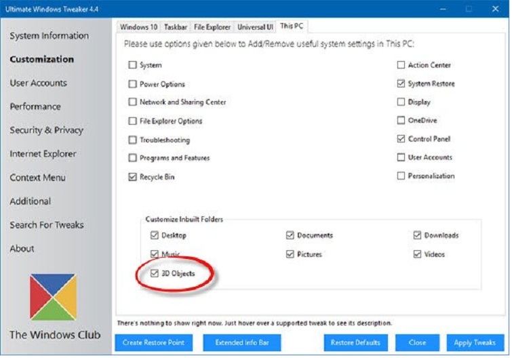Click The Windows Club logo icon
Image resolution: width=512 pixels, height=358 pixels.
point(53,297)
